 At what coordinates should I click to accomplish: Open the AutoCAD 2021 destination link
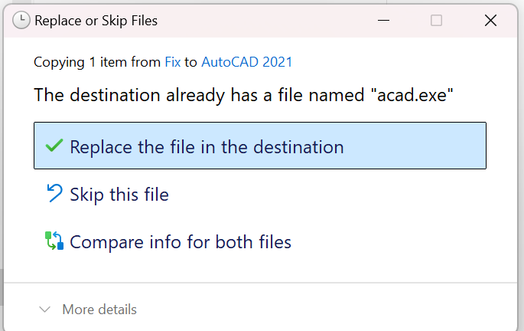(247, 62)
